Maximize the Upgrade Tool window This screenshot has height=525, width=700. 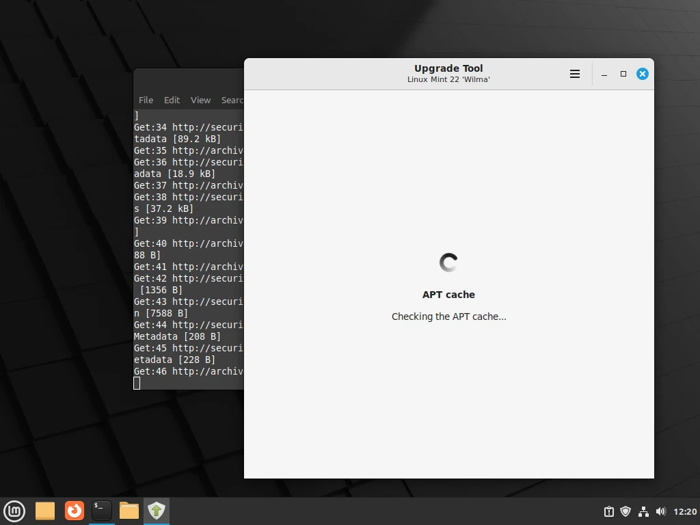(623, 74)
